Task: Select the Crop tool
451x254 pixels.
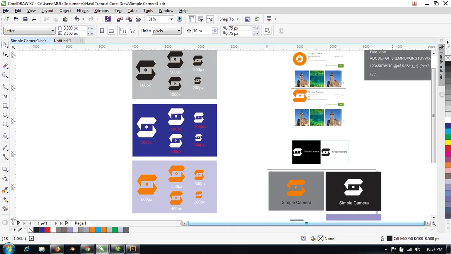Action: tap(5, 66)
